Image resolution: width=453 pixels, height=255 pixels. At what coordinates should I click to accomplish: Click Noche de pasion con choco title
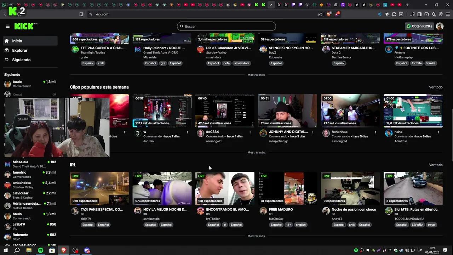tap(354, 209)
